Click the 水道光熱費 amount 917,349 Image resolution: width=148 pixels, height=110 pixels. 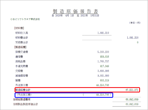point(104,66)
